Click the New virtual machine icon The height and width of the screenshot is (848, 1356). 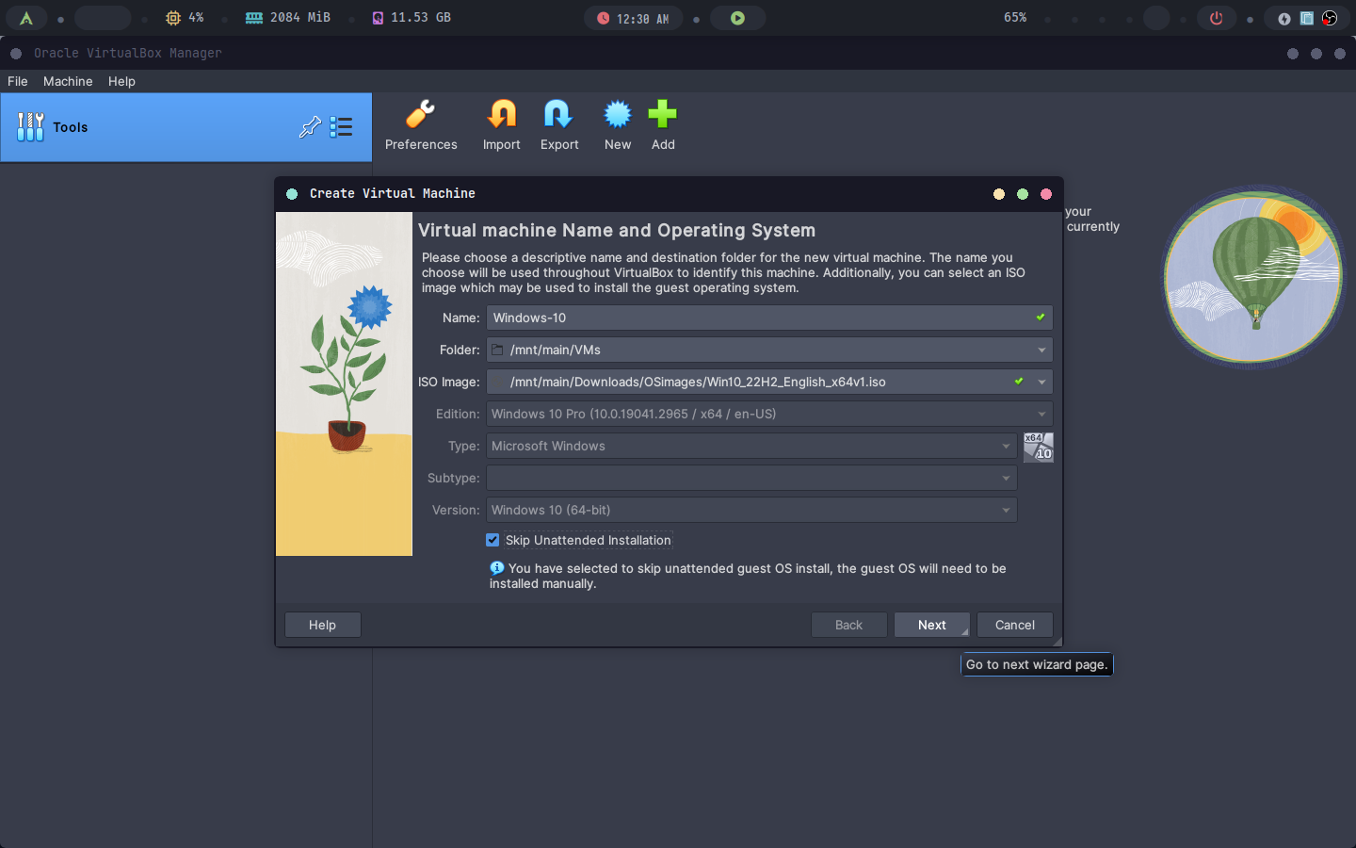(x=617, y=115)
